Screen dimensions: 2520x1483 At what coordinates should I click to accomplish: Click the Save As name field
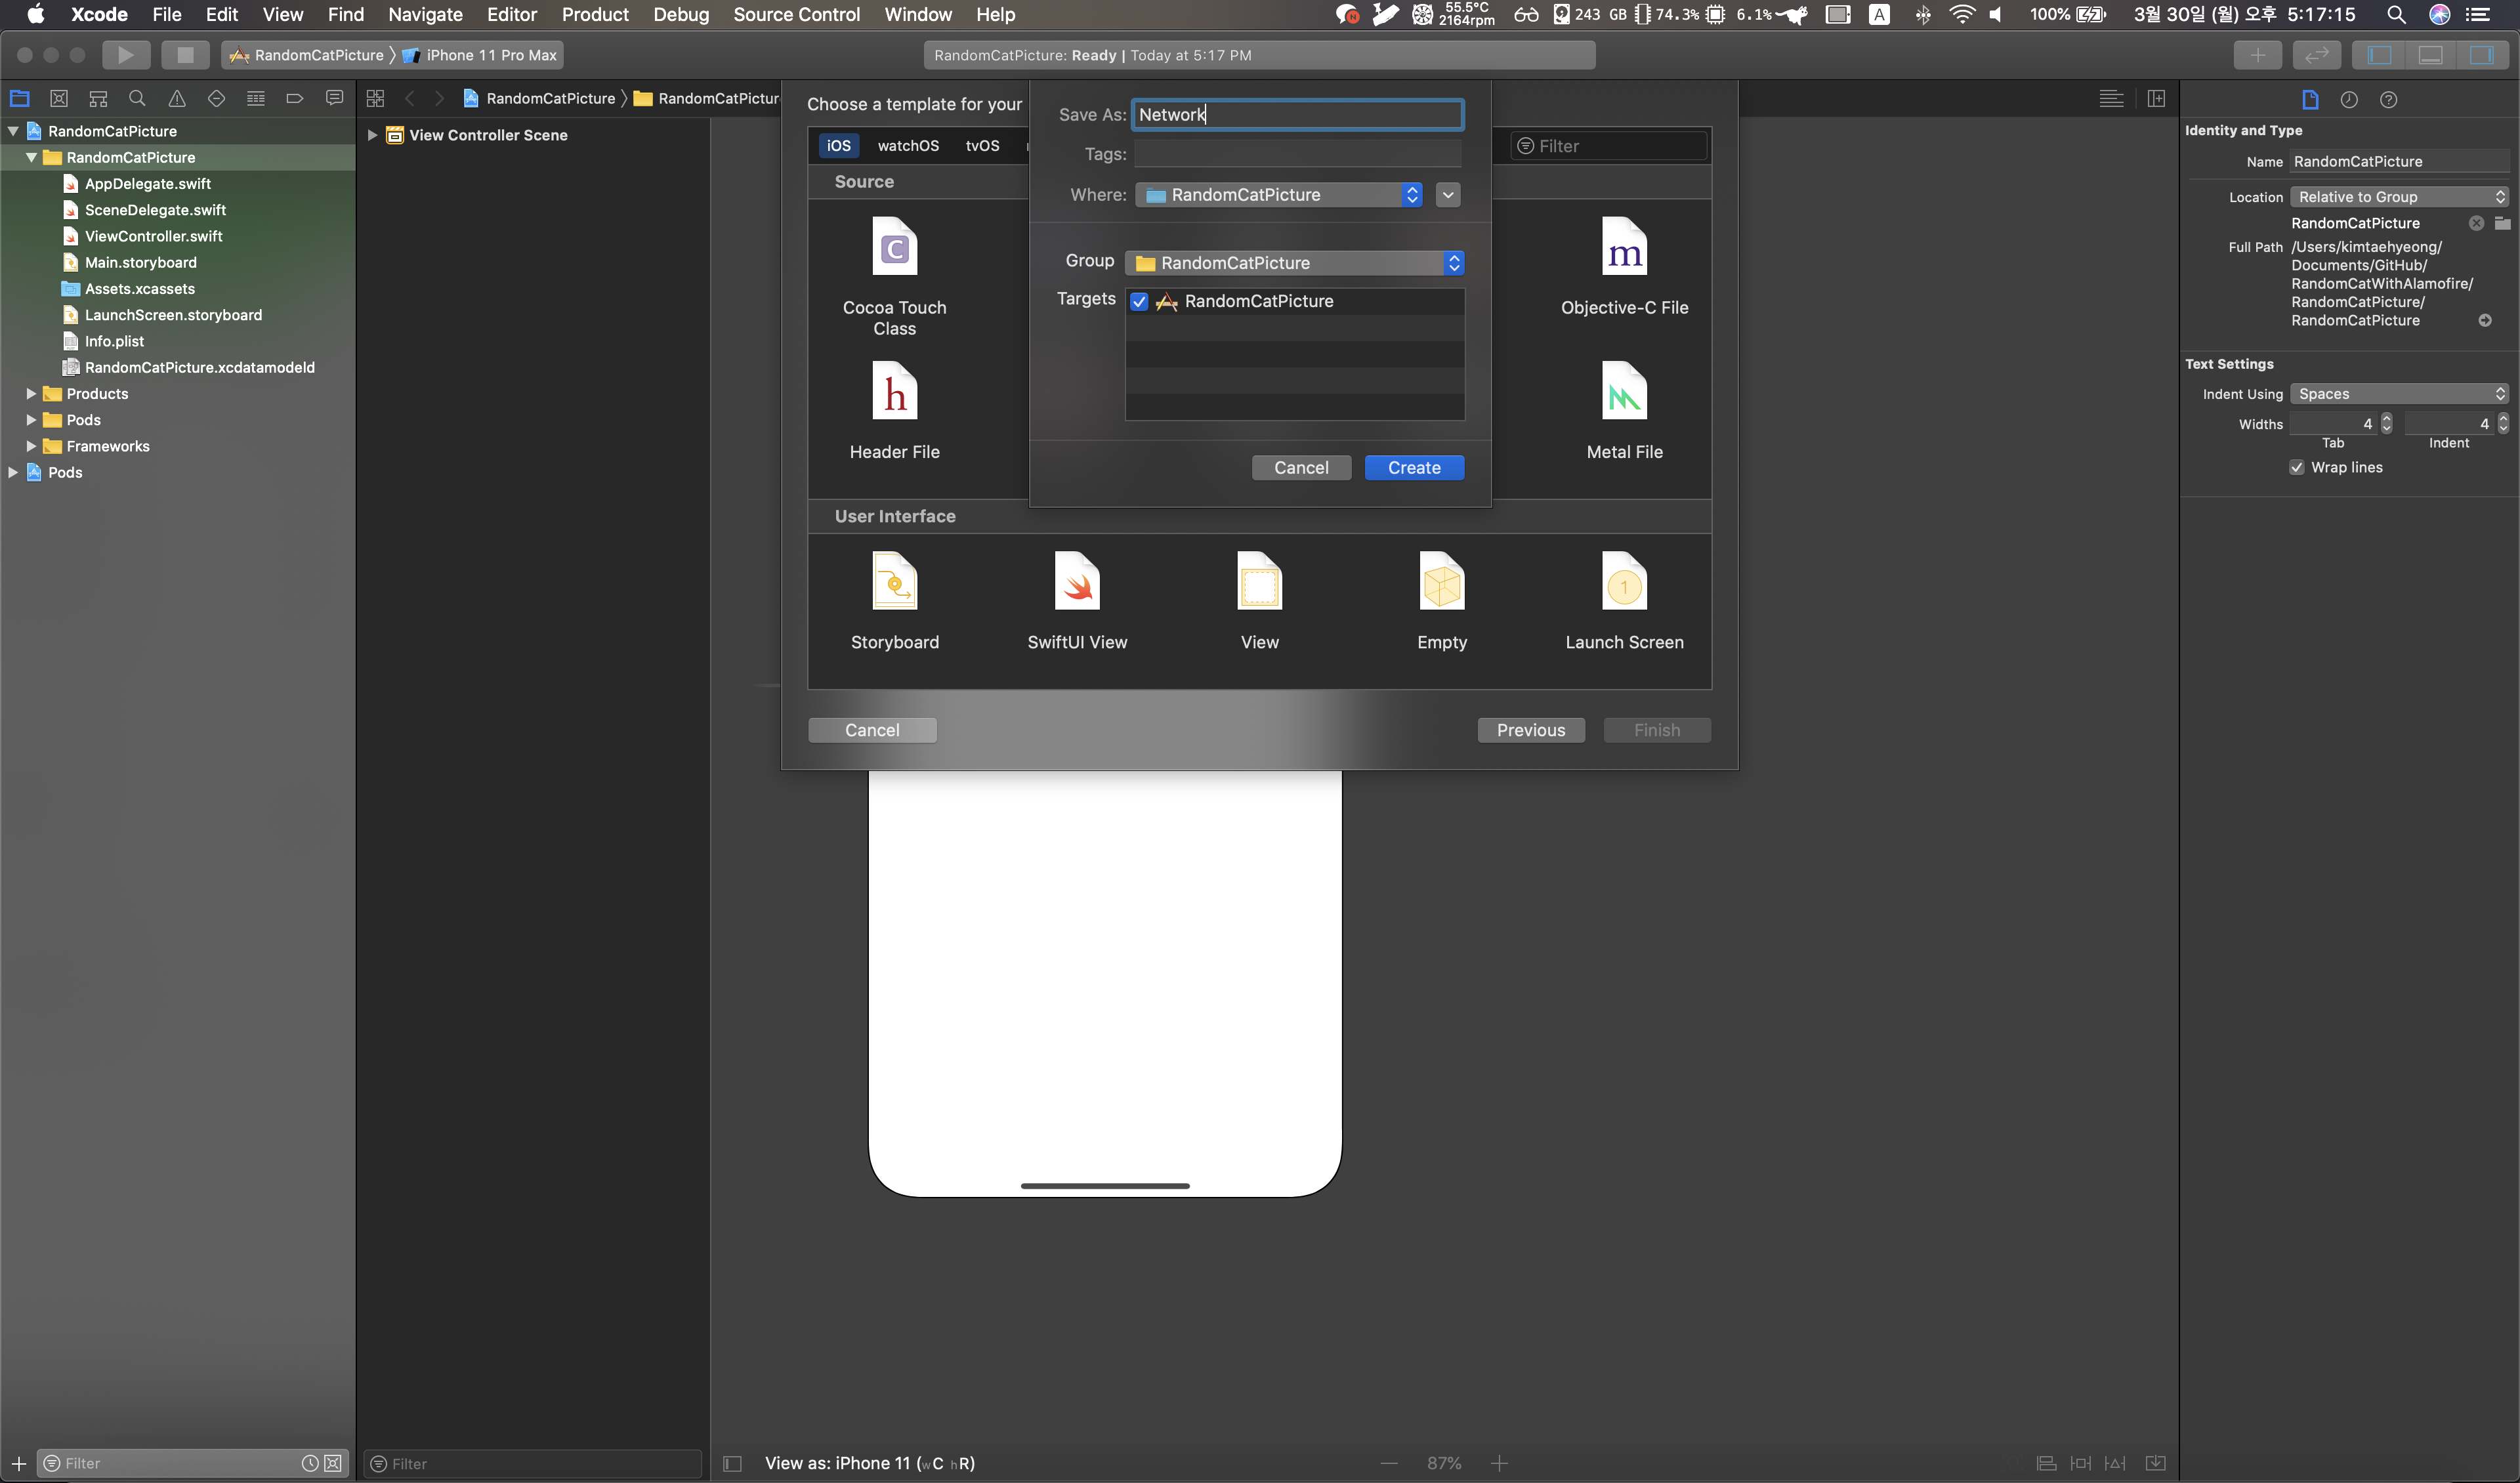click(x=1297, y=114)
